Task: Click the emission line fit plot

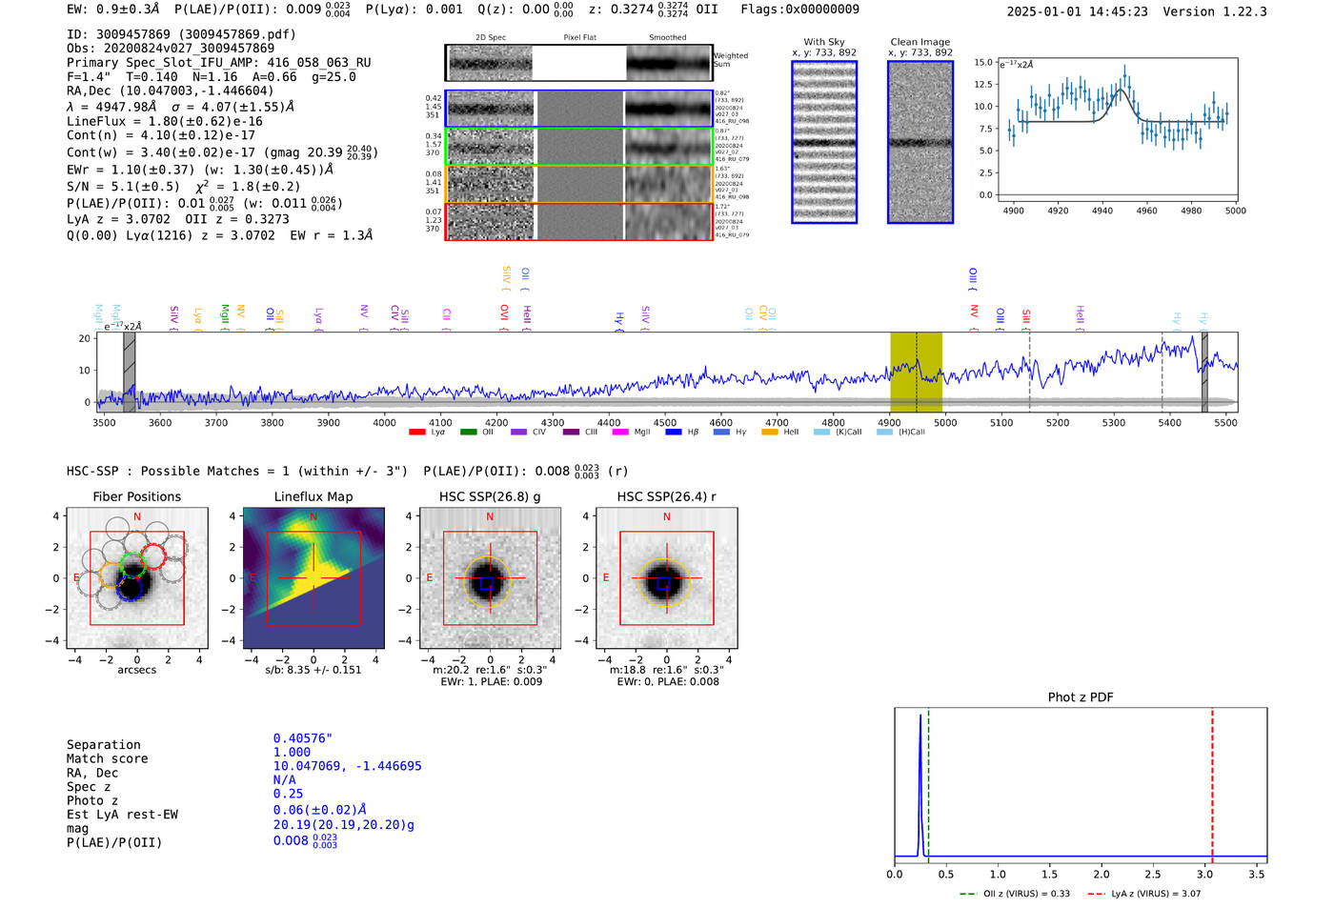Action: 1117,130
